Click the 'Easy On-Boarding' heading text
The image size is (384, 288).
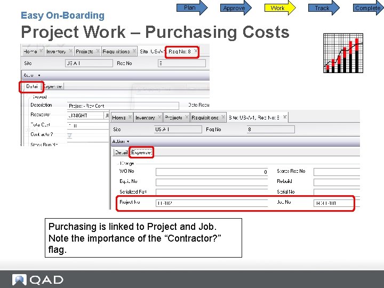pos(63,15)
